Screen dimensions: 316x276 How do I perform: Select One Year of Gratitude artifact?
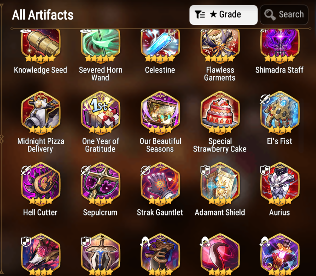[x=100, y=112]
